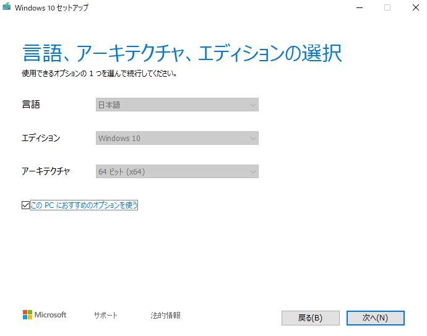427x336 pixels.
Task: Open the アーキテクチャ dropdown showing 64 ビット (x64)
Action: pyautogui.click(x=176, y=171)
